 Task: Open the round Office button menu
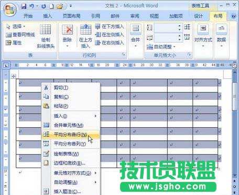pyautogui.click(x=10, y=9)
